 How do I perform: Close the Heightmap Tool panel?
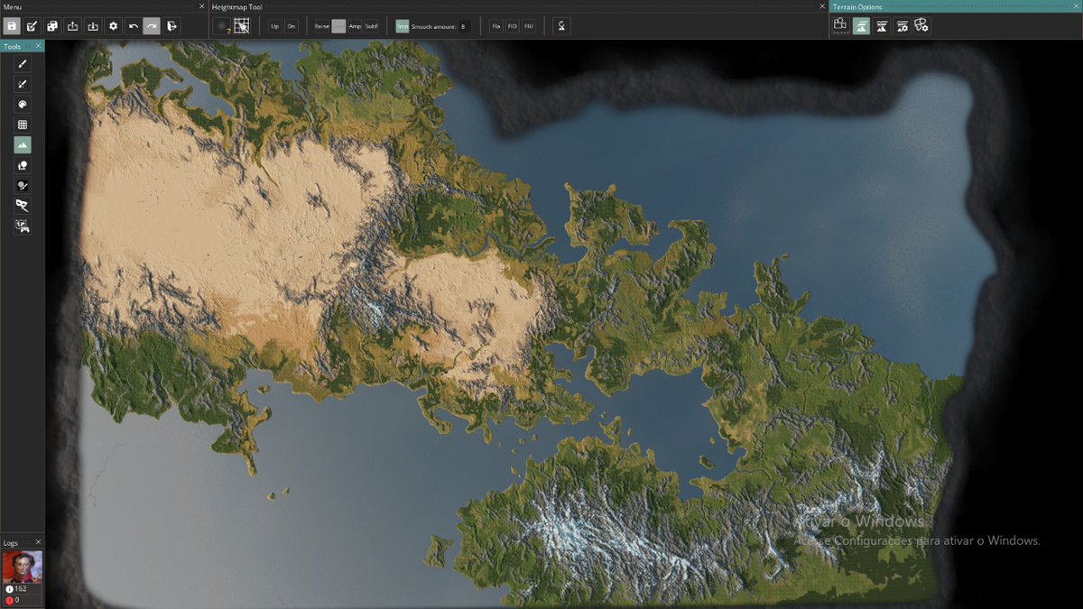823,6
